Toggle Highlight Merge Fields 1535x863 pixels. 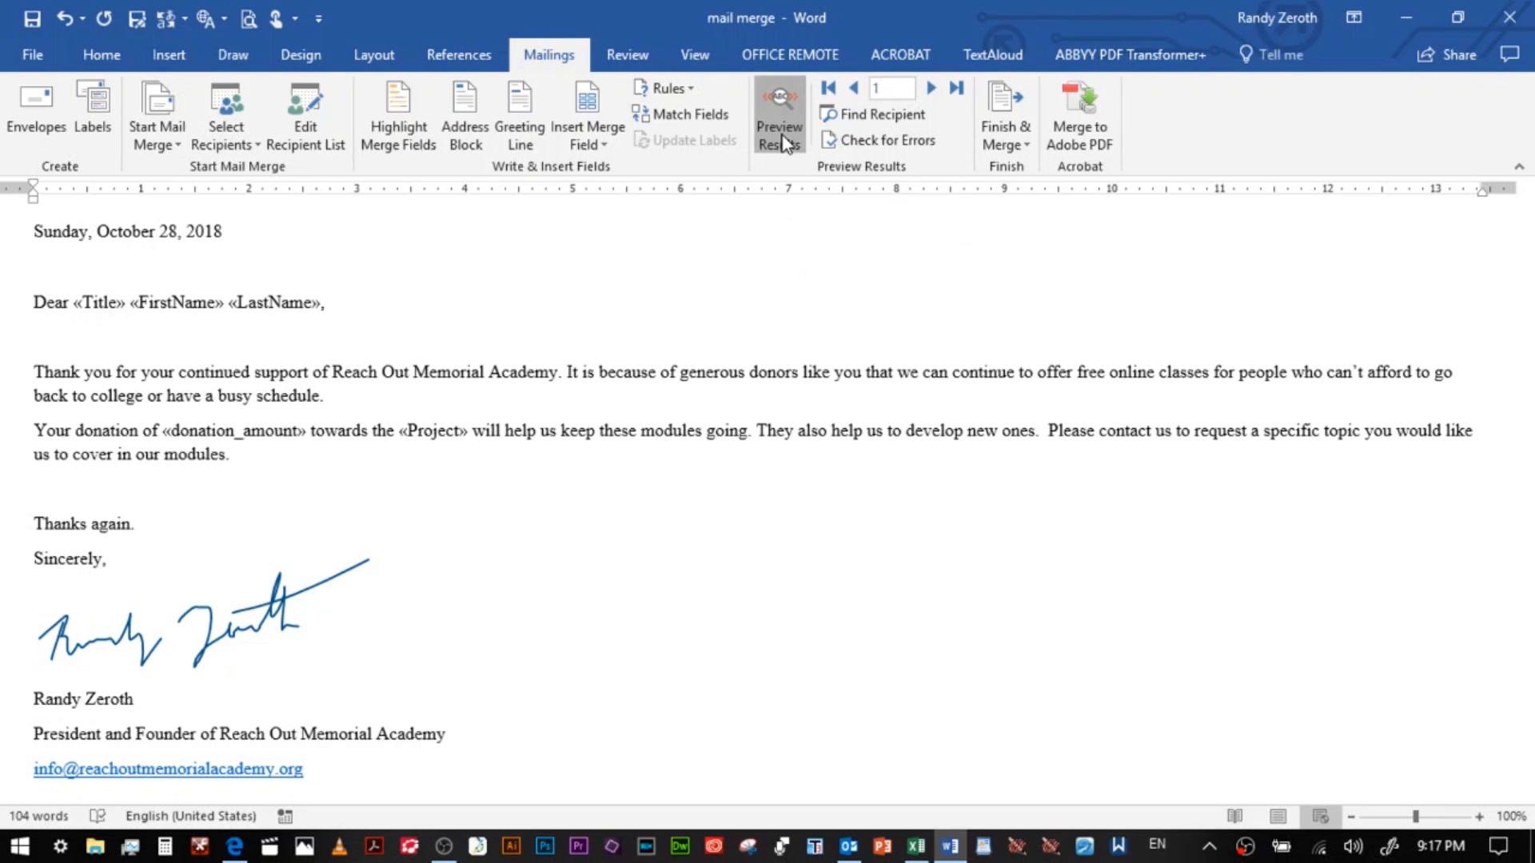click(x=398, y=113)
